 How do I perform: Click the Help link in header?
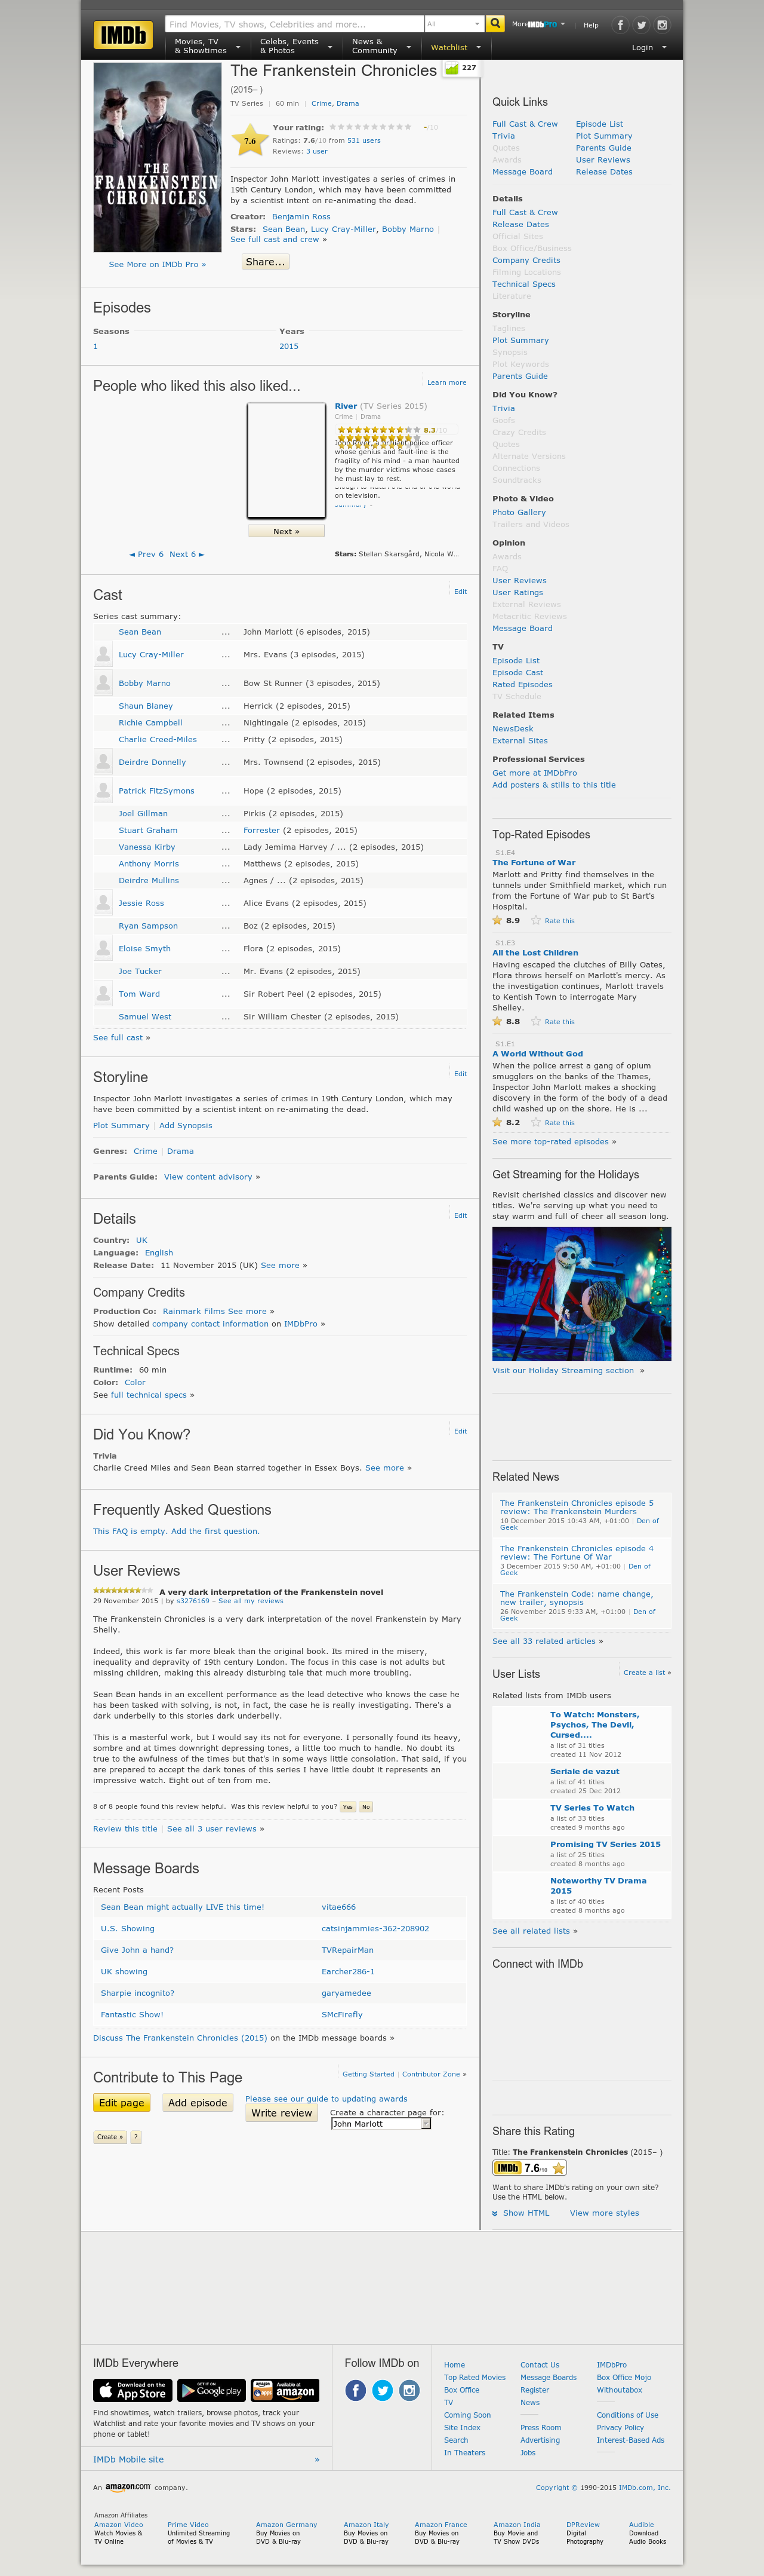point(592,25)
